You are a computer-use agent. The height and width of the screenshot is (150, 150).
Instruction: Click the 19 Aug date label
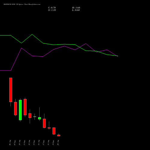[53, 142]
